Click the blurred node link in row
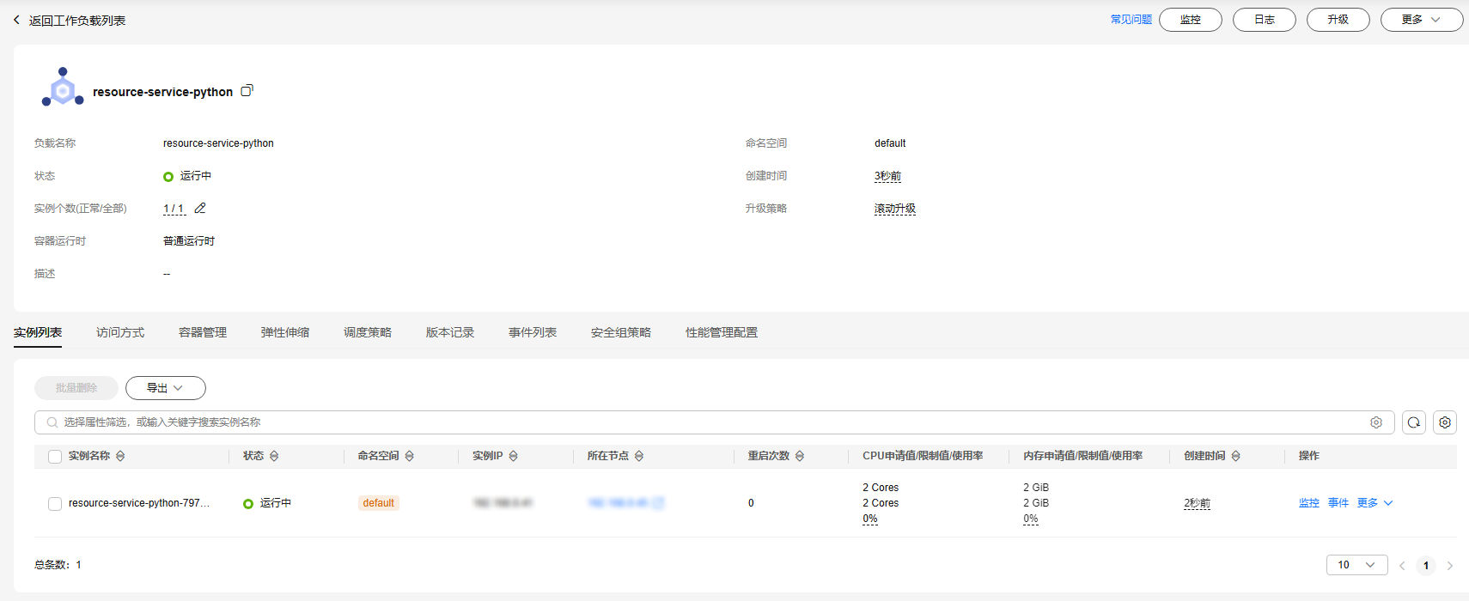 pos(618,503)
